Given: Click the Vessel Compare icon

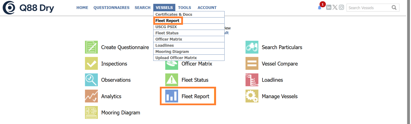Looking at the screenshot, I should pos(252,63).
